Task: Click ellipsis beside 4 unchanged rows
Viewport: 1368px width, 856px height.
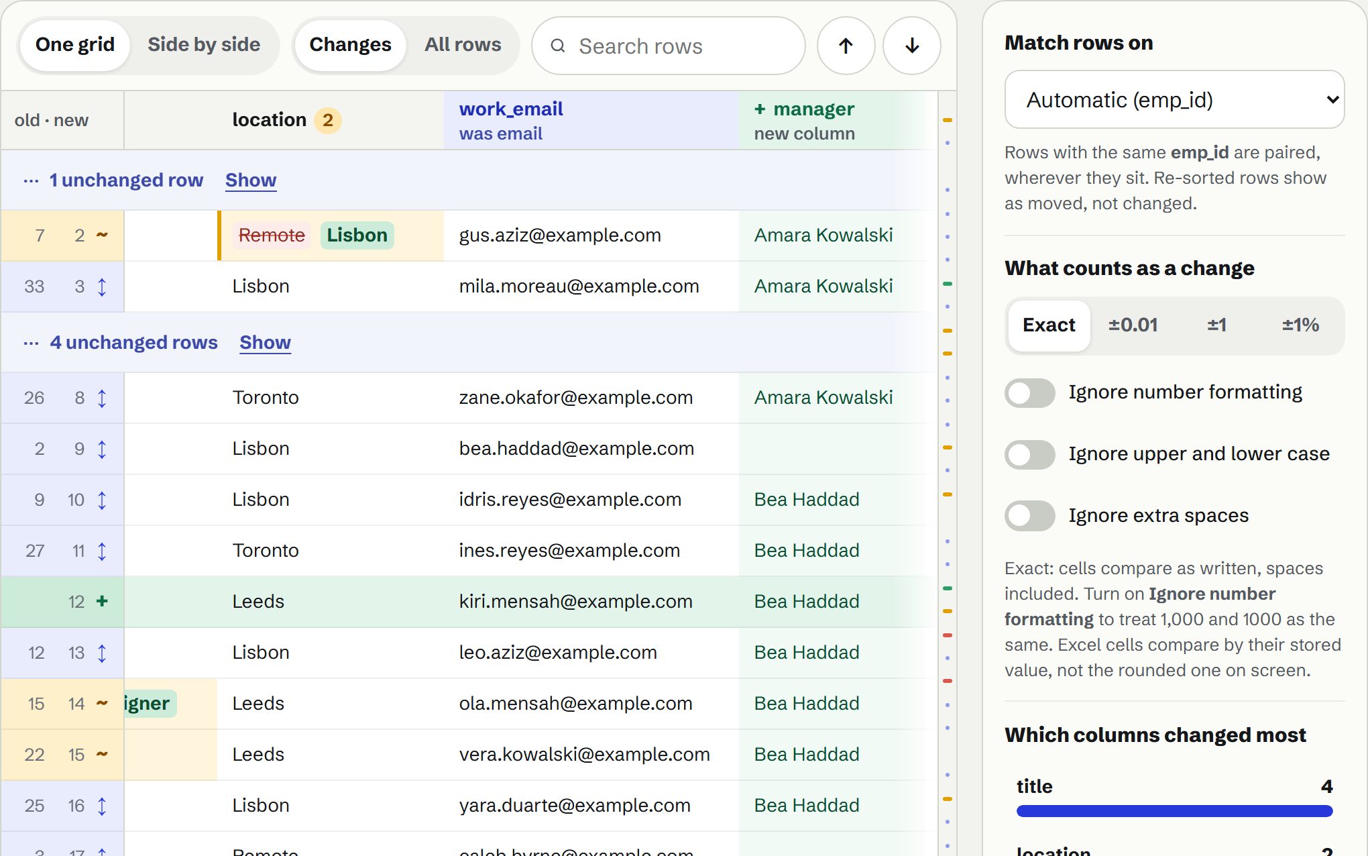Action: click(x=31, y=343)
